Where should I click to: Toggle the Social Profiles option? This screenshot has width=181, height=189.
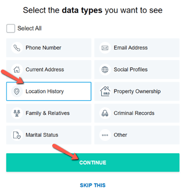tap(137, 69)
